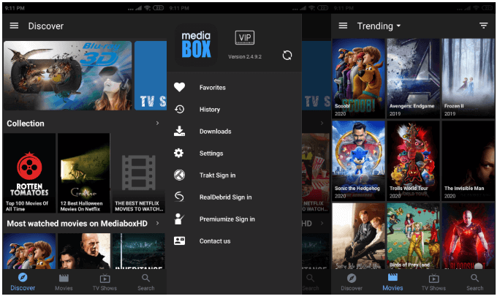Click Most watched movies on MediaboxHD heading
Screen dimensions: 500x299
click(77, 224)
